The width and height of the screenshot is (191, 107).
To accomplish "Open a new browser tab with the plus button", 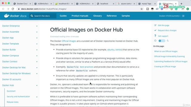I will click(x=181, y=4).
